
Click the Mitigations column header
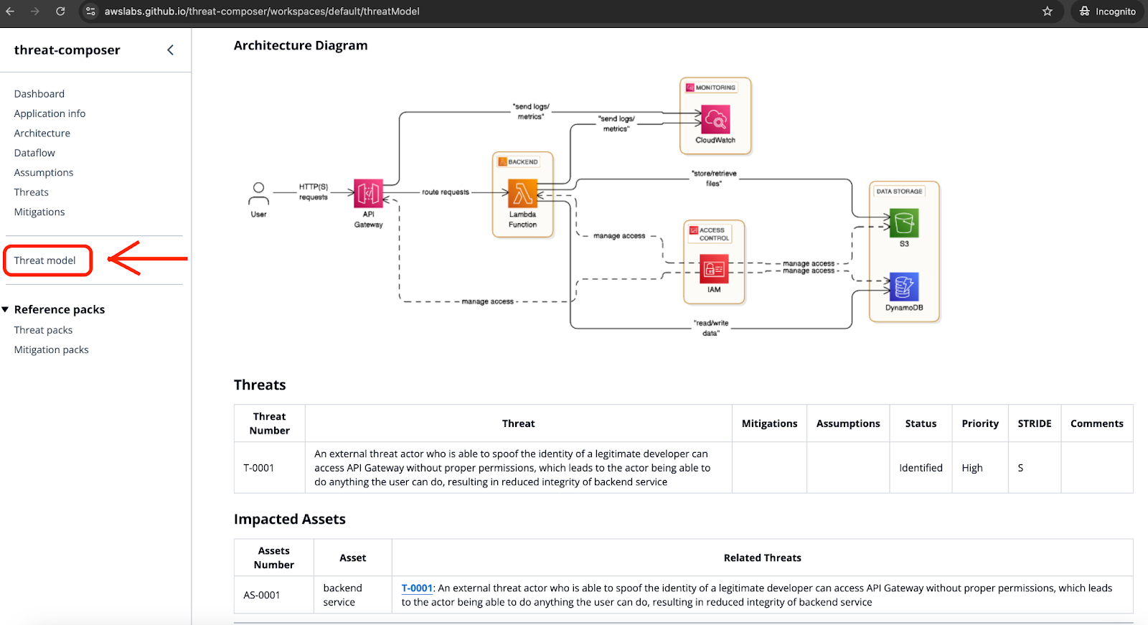click(x=770, y=424)
